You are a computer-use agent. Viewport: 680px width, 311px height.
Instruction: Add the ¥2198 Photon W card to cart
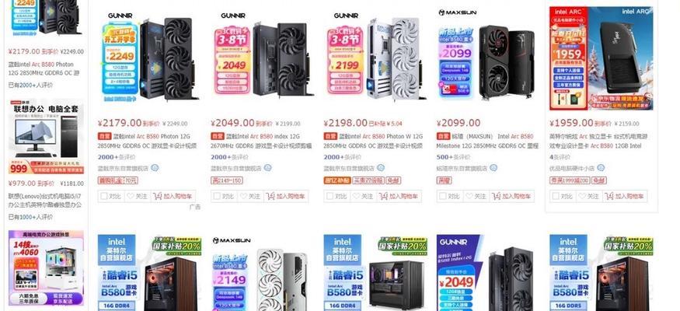[x=399, y=196]
